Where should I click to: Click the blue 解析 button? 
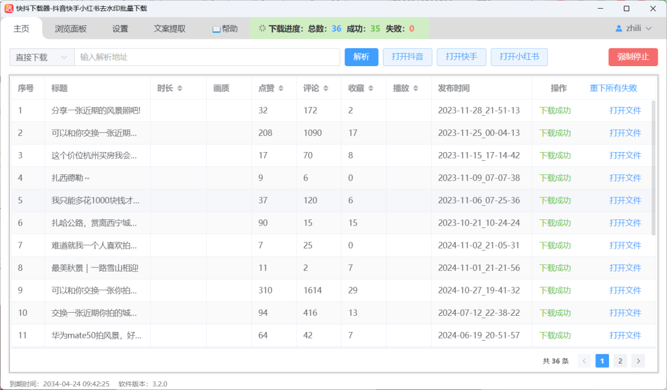tap(361, 57)
